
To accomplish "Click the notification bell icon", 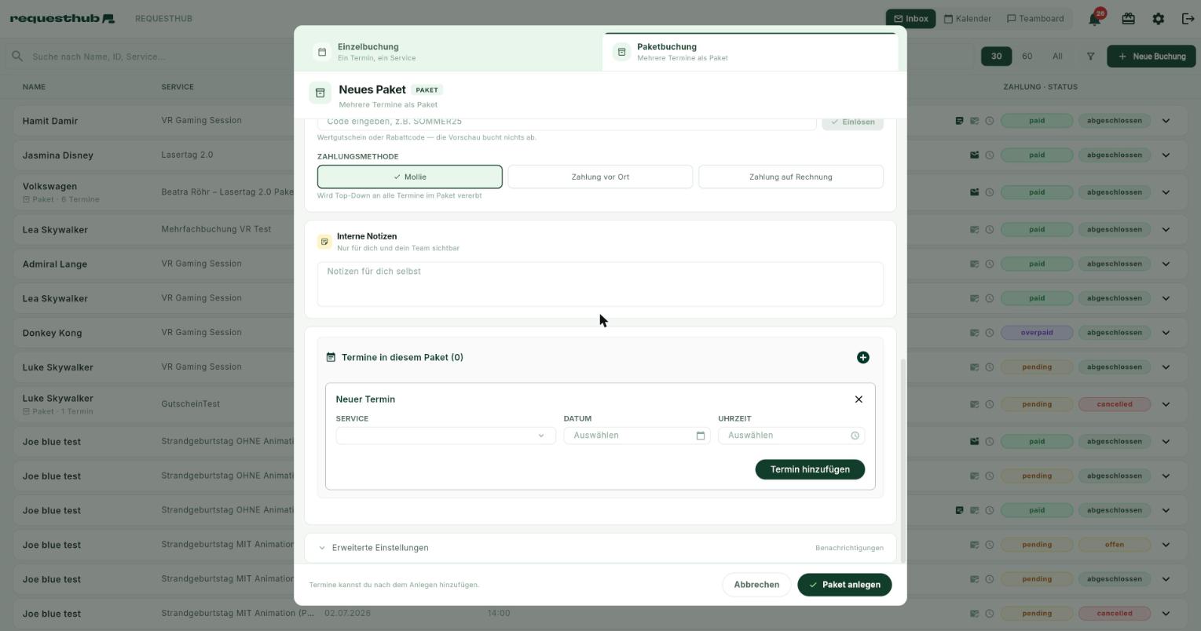I will pyautogui.click(x=1094, y=19).
